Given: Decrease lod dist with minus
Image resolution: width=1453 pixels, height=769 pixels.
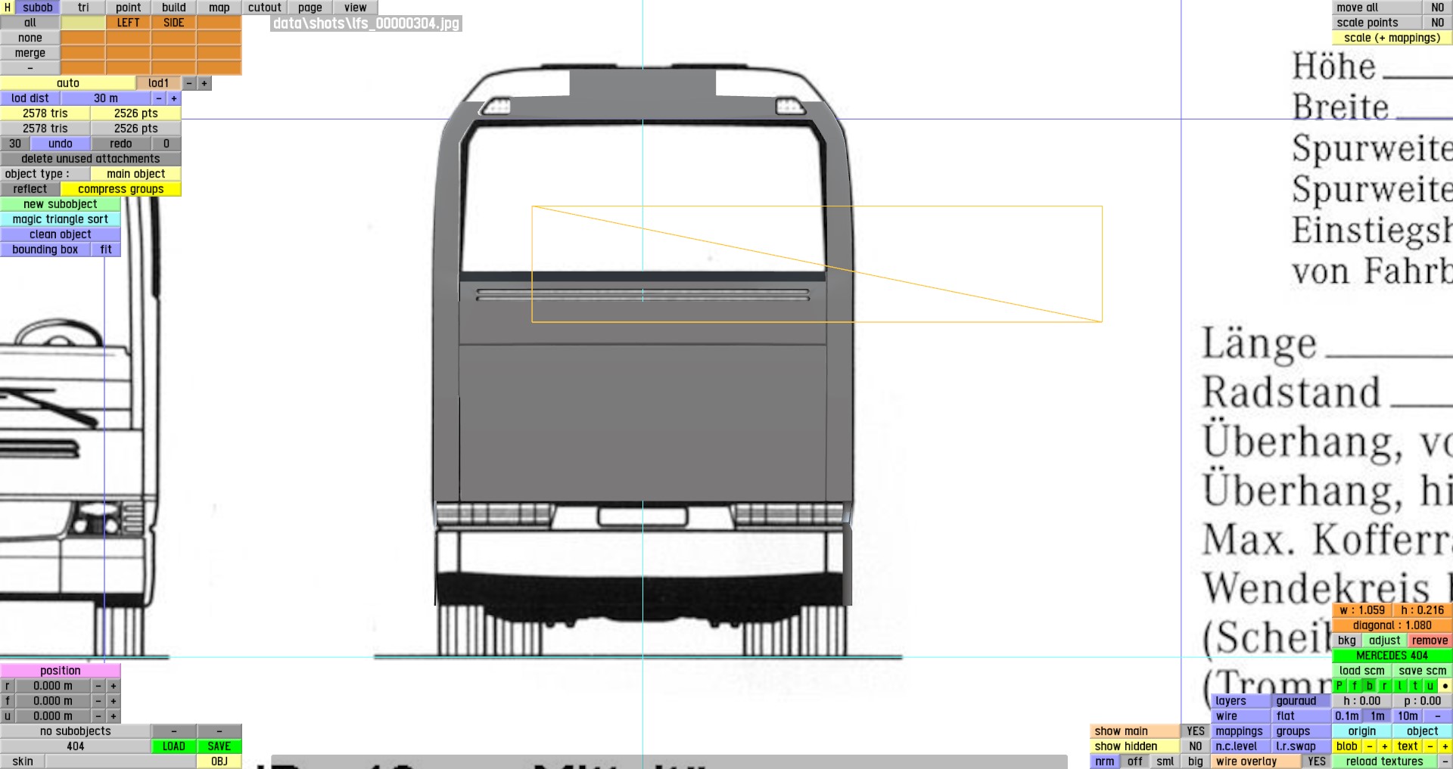Looking at the screenshot, I should click(x=159, y=98).
